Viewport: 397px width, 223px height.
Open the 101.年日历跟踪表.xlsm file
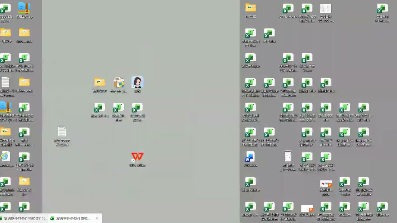tap(364, 211)
